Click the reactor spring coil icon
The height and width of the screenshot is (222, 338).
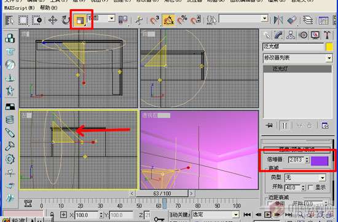tap(10, 119)
